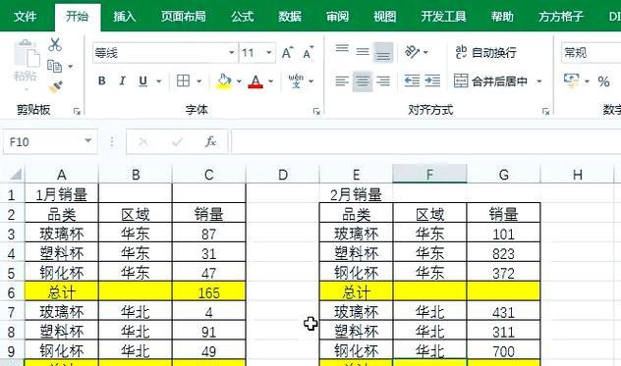
Task: Click the Increase Font Size icon
Action: tap(288, 52)
